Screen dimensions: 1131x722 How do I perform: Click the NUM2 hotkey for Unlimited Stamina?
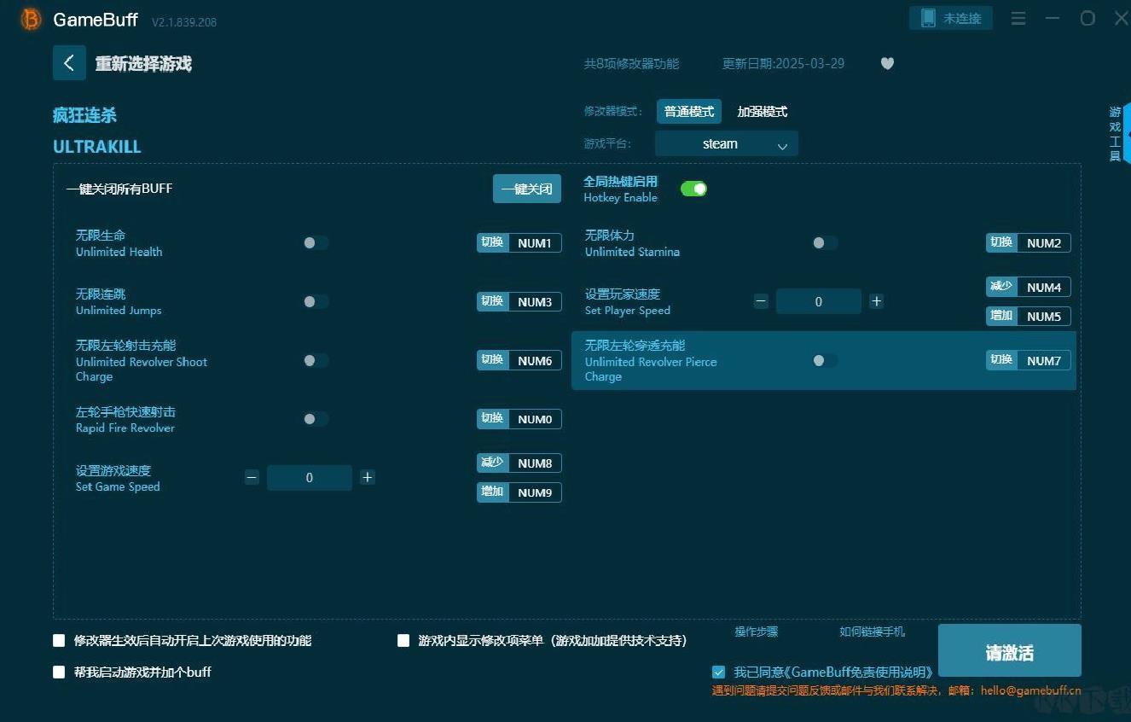[x=1044, y=243]
